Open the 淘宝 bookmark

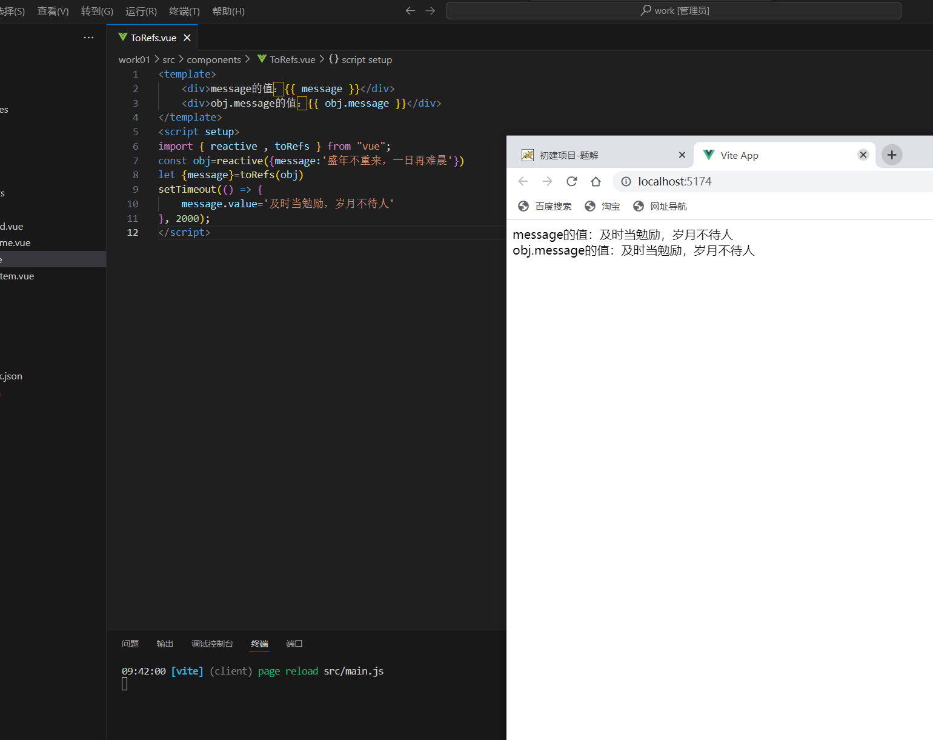click(602, 206)
